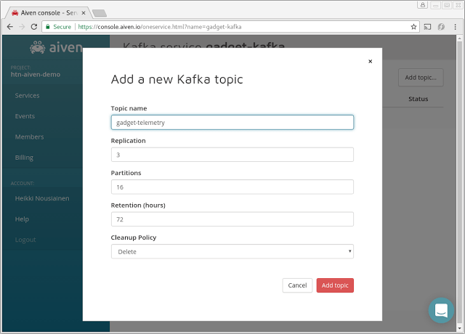
Task: Reload the page
Action: click(x=36, y=26)
